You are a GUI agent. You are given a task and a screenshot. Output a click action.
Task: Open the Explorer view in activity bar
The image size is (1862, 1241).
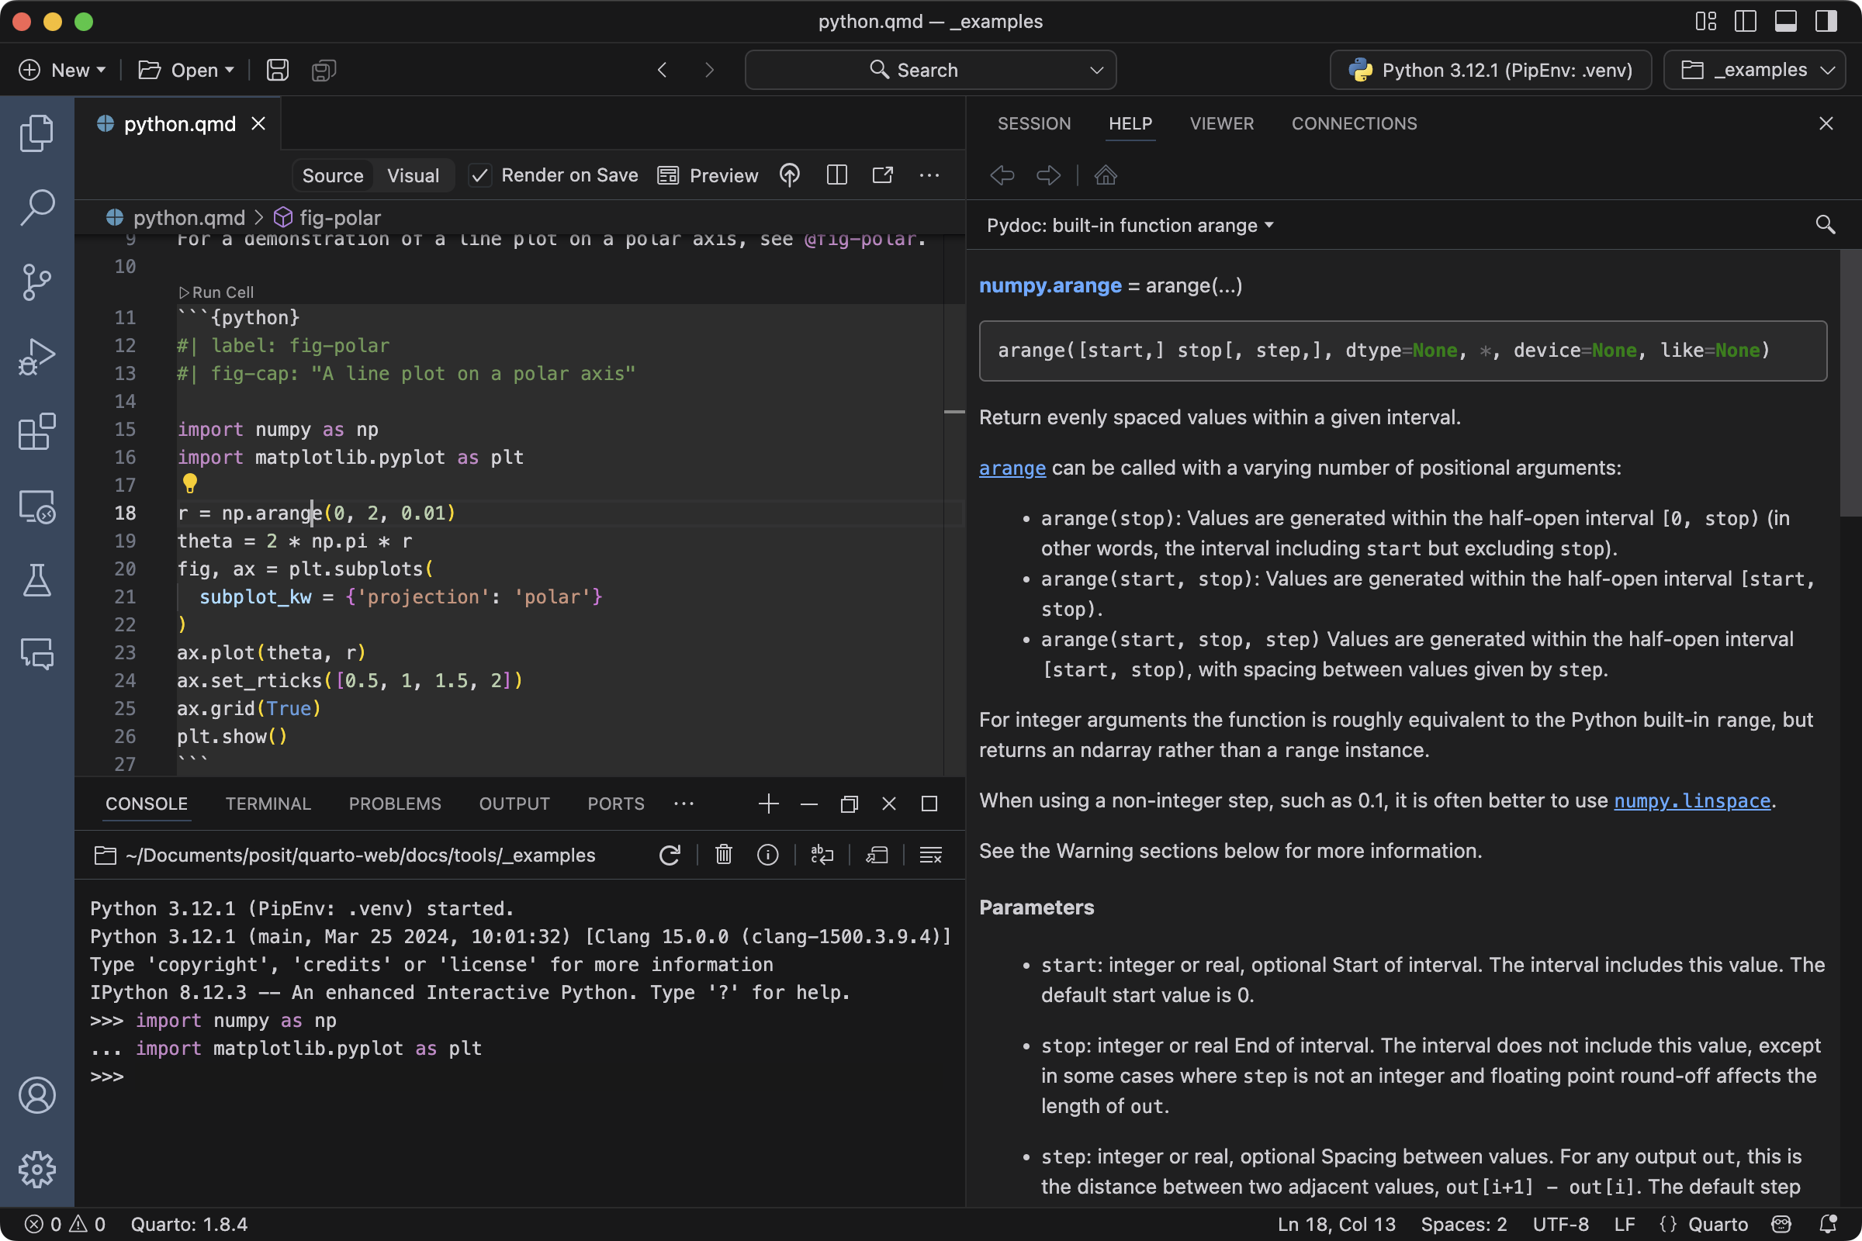(x=36, y=131)
